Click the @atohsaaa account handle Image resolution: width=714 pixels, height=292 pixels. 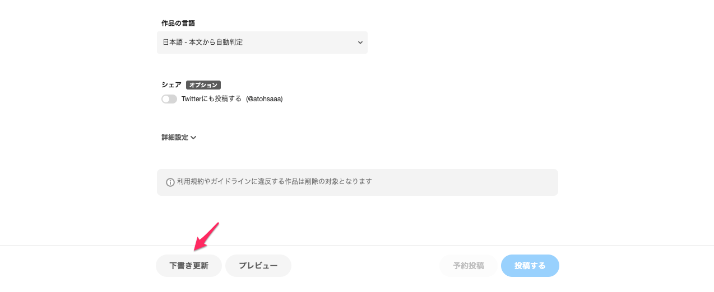(265, 99)
